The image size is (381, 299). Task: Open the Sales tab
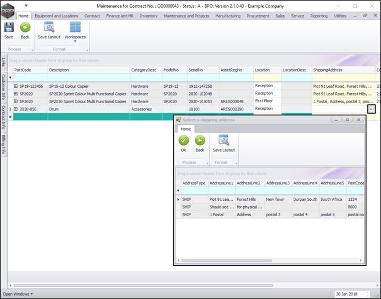[x=280, y=16]
